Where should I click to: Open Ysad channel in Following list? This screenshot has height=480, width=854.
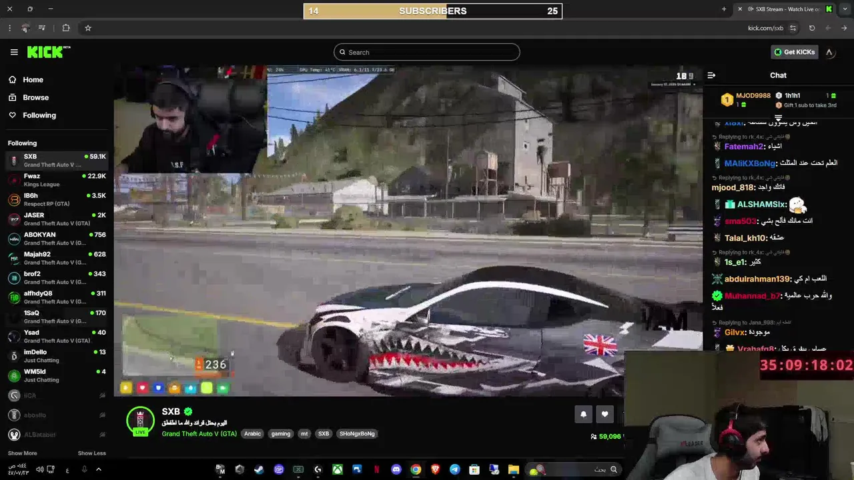(x=56, y=336)
